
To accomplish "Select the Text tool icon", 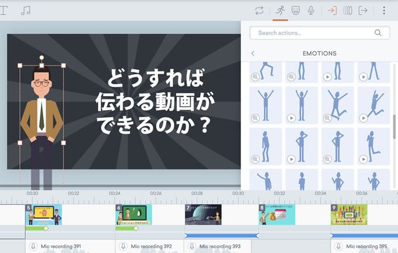I will 4,11.
